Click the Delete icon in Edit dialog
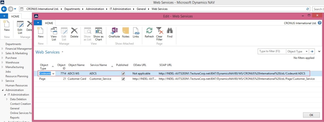324x122 pixels. pos(74,32)
